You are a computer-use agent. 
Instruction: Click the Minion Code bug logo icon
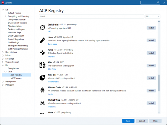pyautogui.click(x=42, y=90)
